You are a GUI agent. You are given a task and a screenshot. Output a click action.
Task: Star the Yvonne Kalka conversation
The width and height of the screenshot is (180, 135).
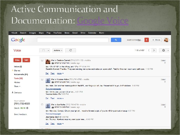coord(165,82)
